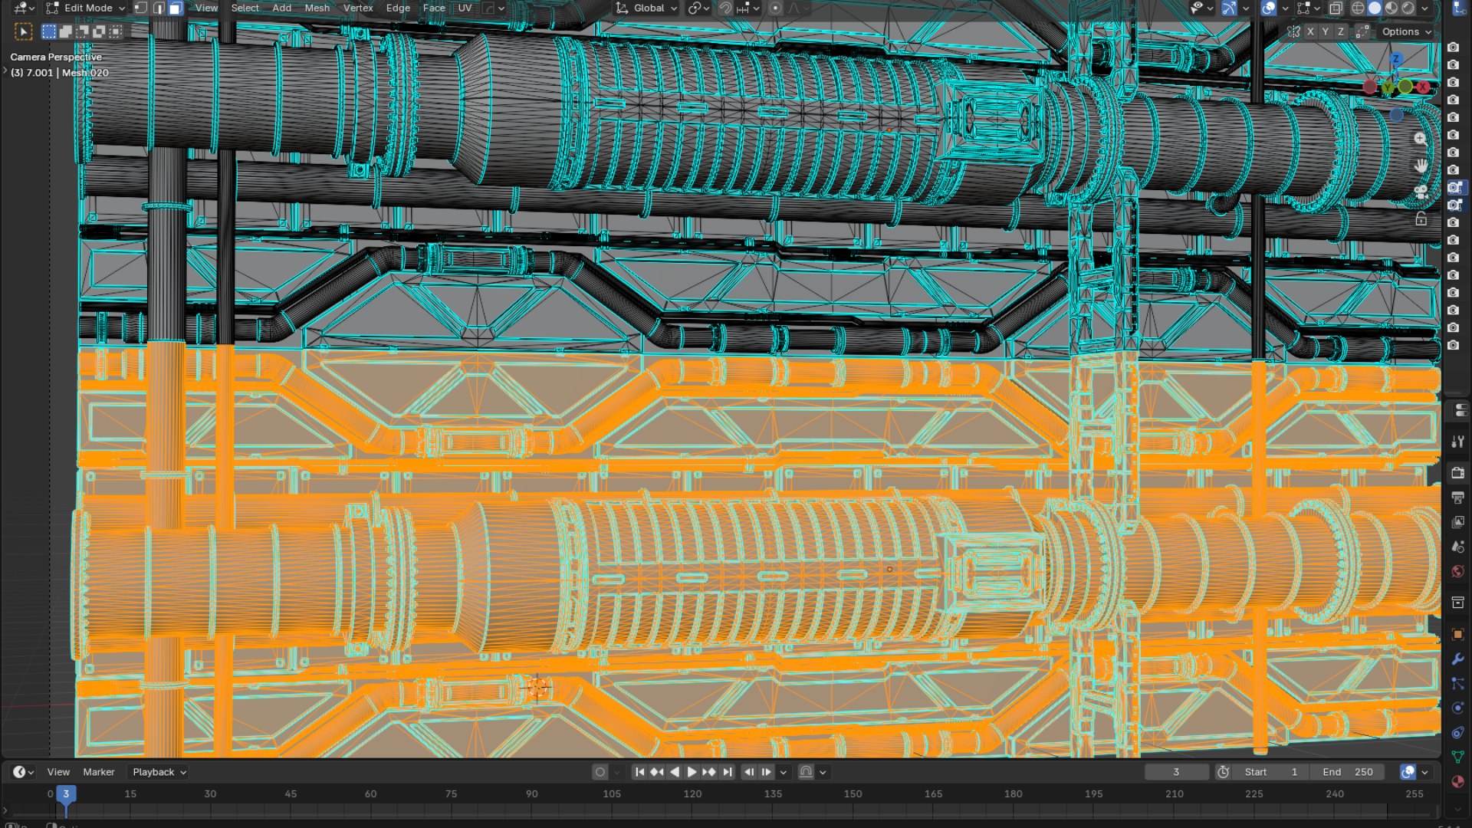Image resolution: width=1472 pixels, height=828 pixels.
Task: Open Global transform orientation dropdown
Action: click(647, 8)
